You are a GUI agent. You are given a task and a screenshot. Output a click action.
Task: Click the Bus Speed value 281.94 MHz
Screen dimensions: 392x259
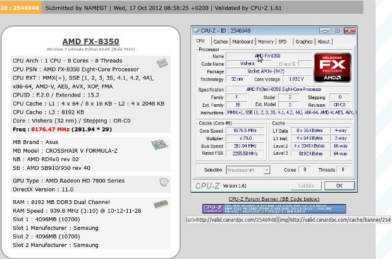pyautogui.click(x=245, y=146)
